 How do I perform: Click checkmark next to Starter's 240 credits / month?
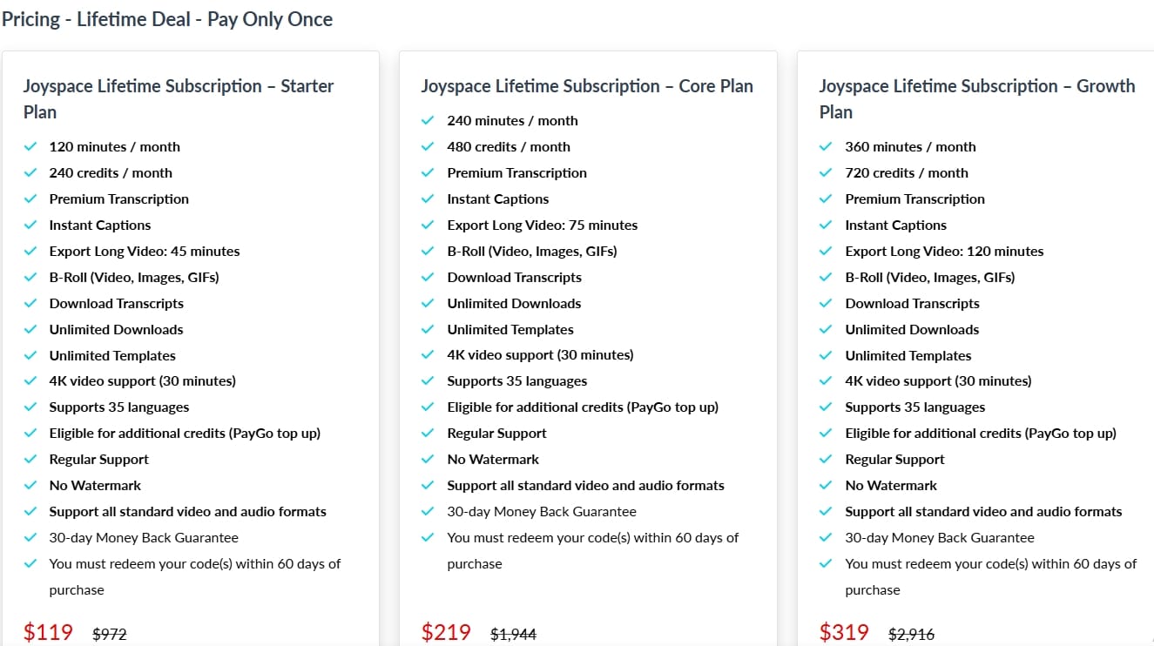click(x=30, y=173)
